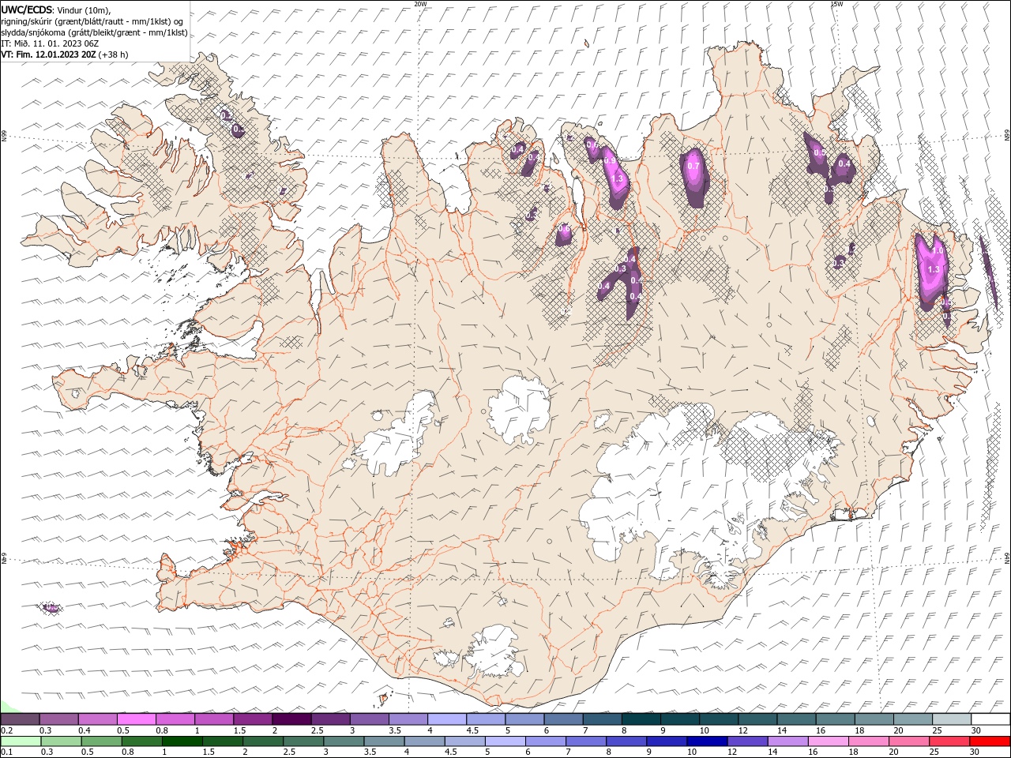Screen dimensions: 1011x758
Task: Click the 20W longitude label at top
Action: [420, 4]
